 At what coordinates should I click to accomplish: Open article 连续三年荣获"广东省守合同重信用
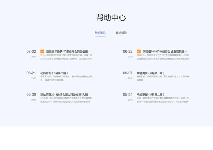pos(68,51)
